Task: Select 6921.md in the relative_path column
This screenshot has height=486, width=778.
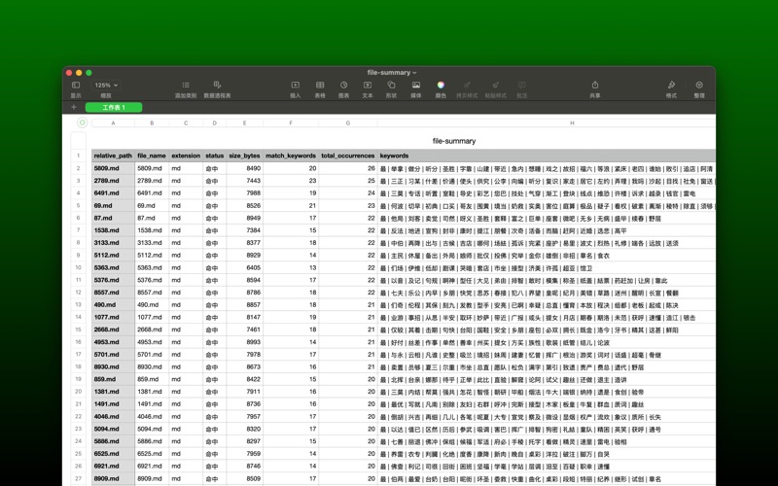Action: (113, 467)
